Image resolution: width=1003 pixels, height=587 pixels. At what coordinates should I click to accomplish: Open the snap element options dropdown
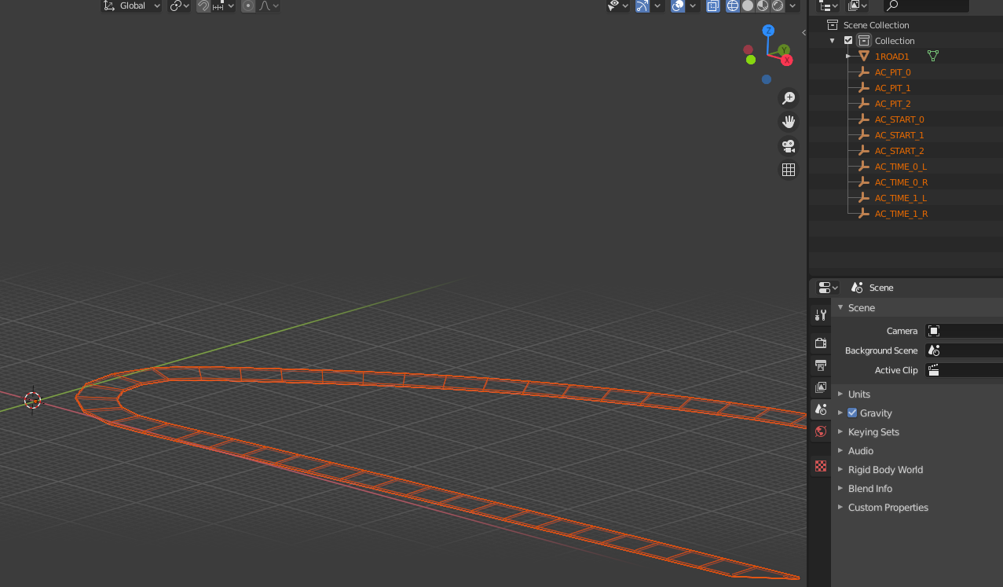pyautogui.click(x=223, y=6)
